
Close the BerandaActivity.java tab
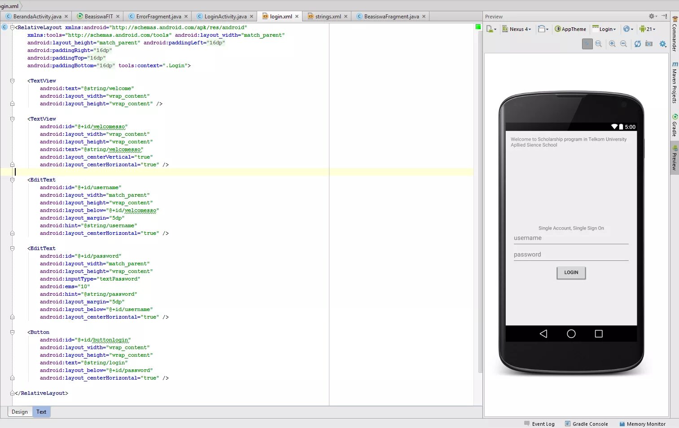coord(66,17)
